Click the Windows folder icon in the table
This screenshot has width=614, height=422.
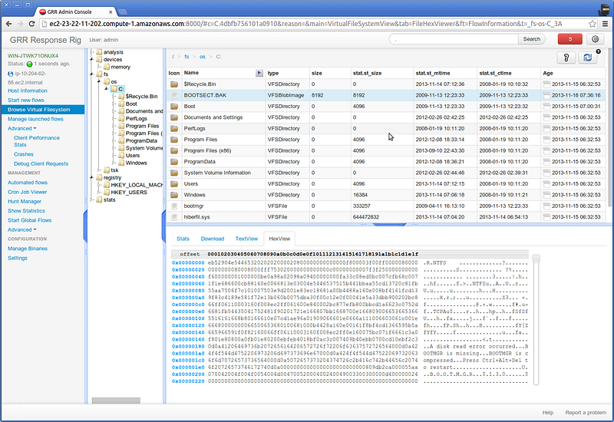(x=174, y=195)
